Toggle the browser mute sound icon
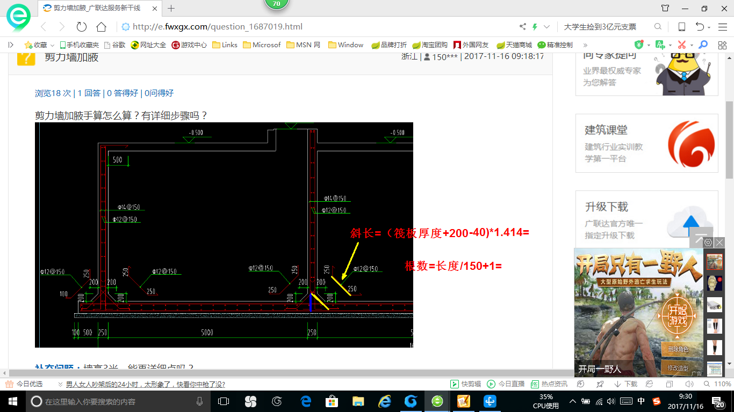This screenshot has height=412, width=734. pos(689,384)
